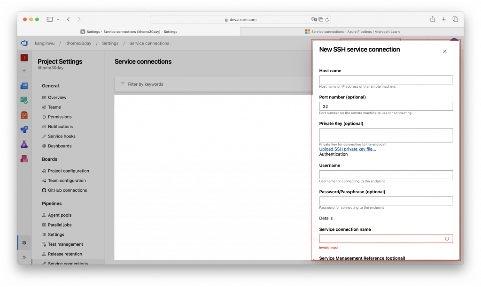Open Project configuration under Boards
Image resolution: width=481 pixels, height=287 pixels.
[x=69, y=171]
